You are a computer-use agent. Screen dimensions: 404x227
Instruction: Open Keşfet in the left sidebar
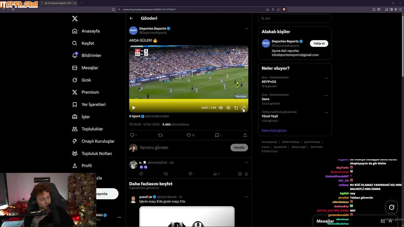(83, 43)
